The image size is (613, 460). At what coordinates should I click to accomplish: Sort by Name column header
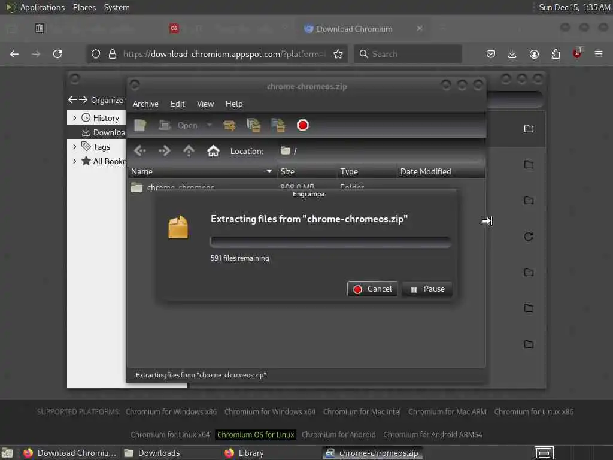[202, 172]
